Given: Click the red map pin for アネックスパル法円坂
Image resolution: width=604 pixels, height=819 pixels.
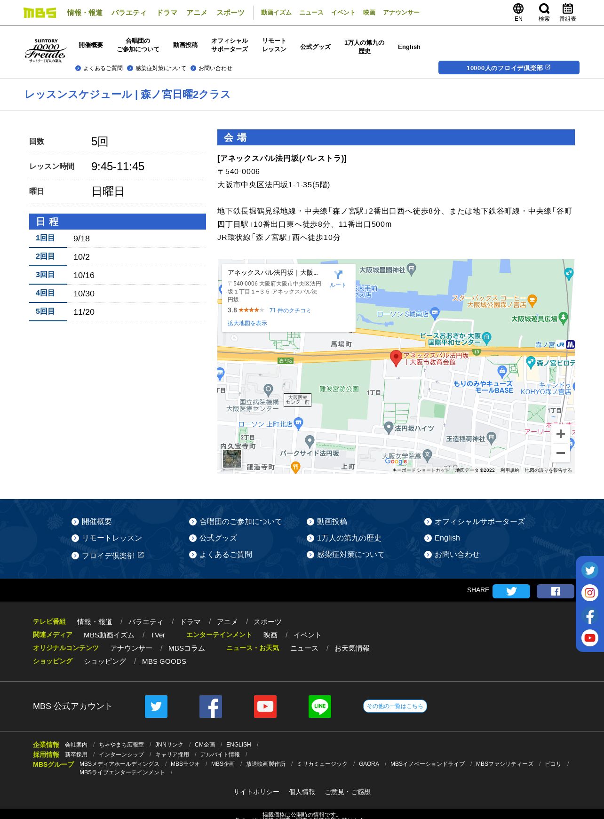Looking at the screenshot, I should click(x=396, y=358).
